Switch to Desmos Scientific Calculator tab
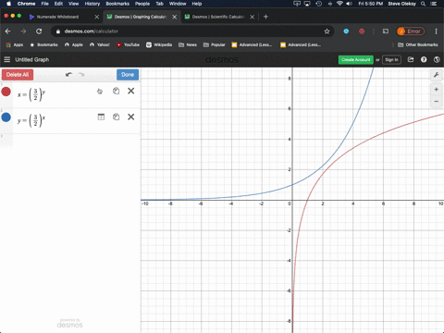The image size is (444, 333). [218, 17]
